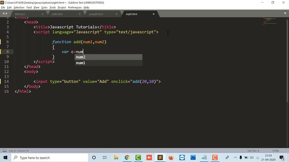289x162 pixels.
Task: Click the onclick attribute on line 14
Action: [119, 81]
